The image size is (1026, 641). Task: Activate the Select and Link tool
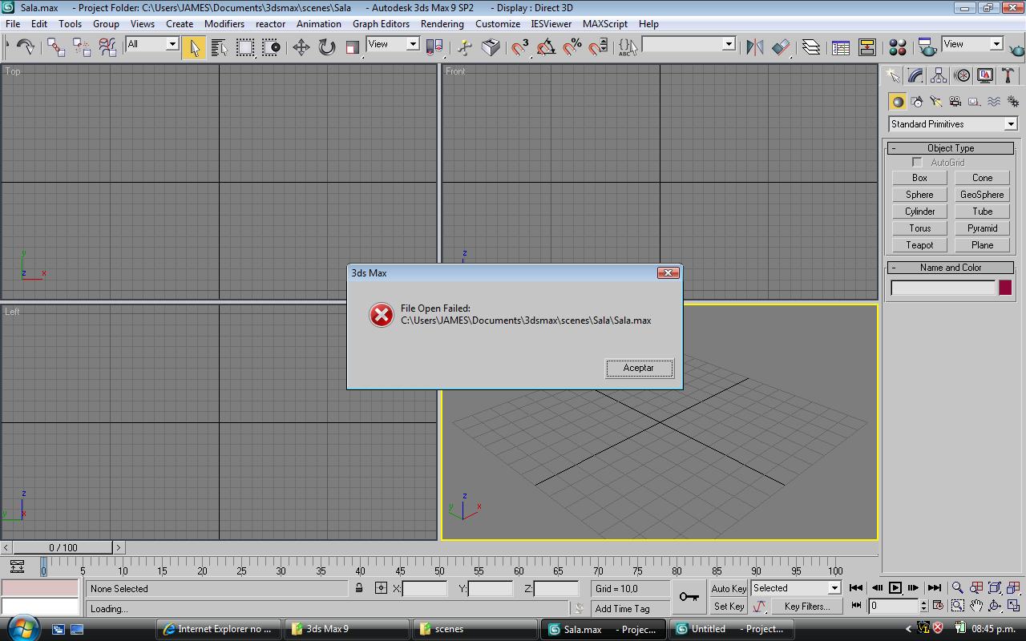tap(55, 47)
